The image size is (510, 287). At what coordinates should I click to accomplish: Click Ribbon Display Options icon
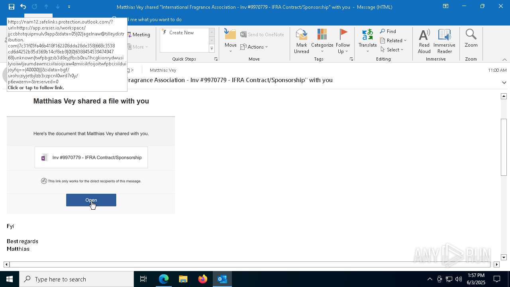pos(445,6)
